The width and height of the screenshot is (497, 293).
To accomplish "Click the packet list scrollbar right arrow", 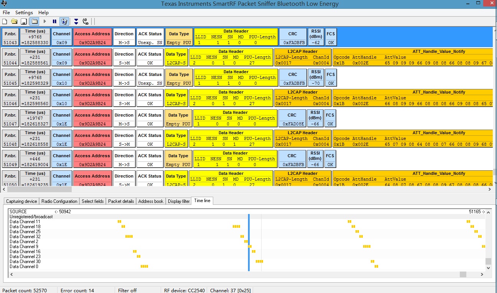I will click(490, 189).
